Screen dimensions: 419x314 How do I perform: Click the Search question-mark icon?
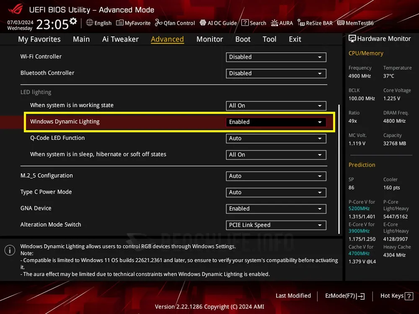coord(245,23)
